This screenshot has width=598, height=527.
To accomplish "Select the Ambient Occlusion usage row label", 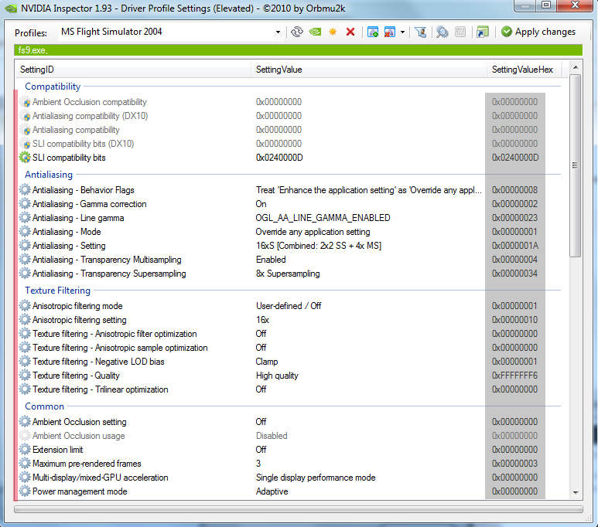I will (79, 436).
